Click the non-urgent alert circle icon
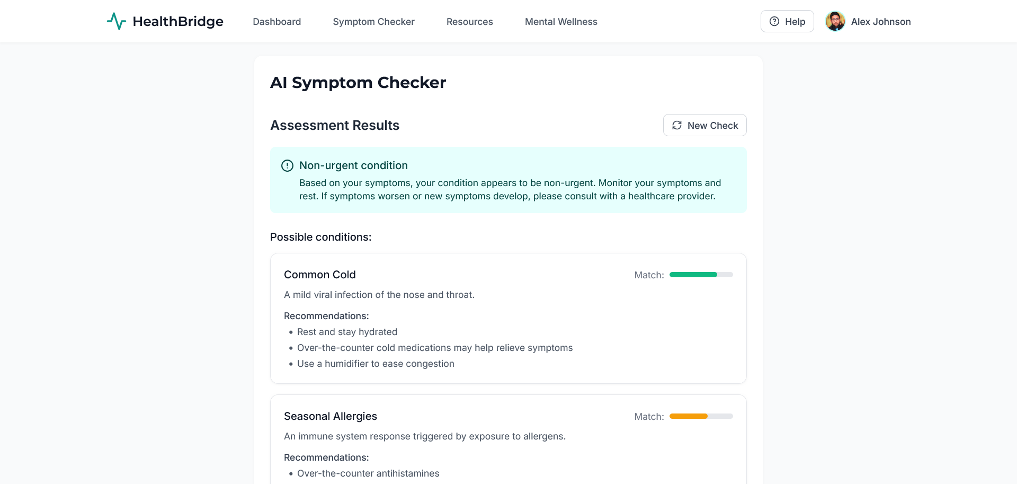1017x484 pixels. (x=287, y=166)
